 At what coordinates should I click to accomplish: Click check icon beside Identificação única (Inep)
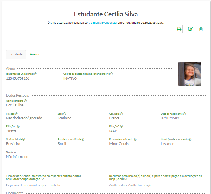click(x=35, y=74)
